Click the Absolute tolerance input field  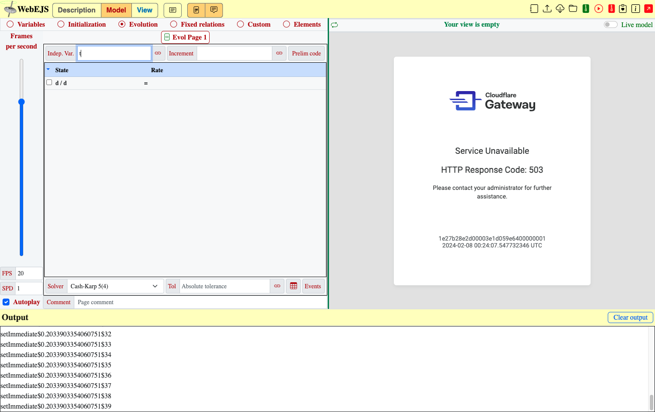click(225, 286)
